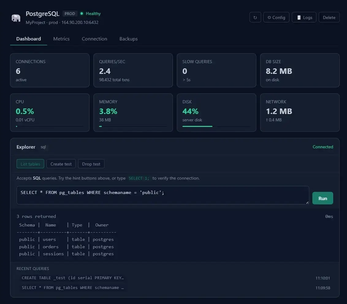This screenshot has height=304, width=347.
Task: Click the Drop test hint button
Action: (91, 164)
